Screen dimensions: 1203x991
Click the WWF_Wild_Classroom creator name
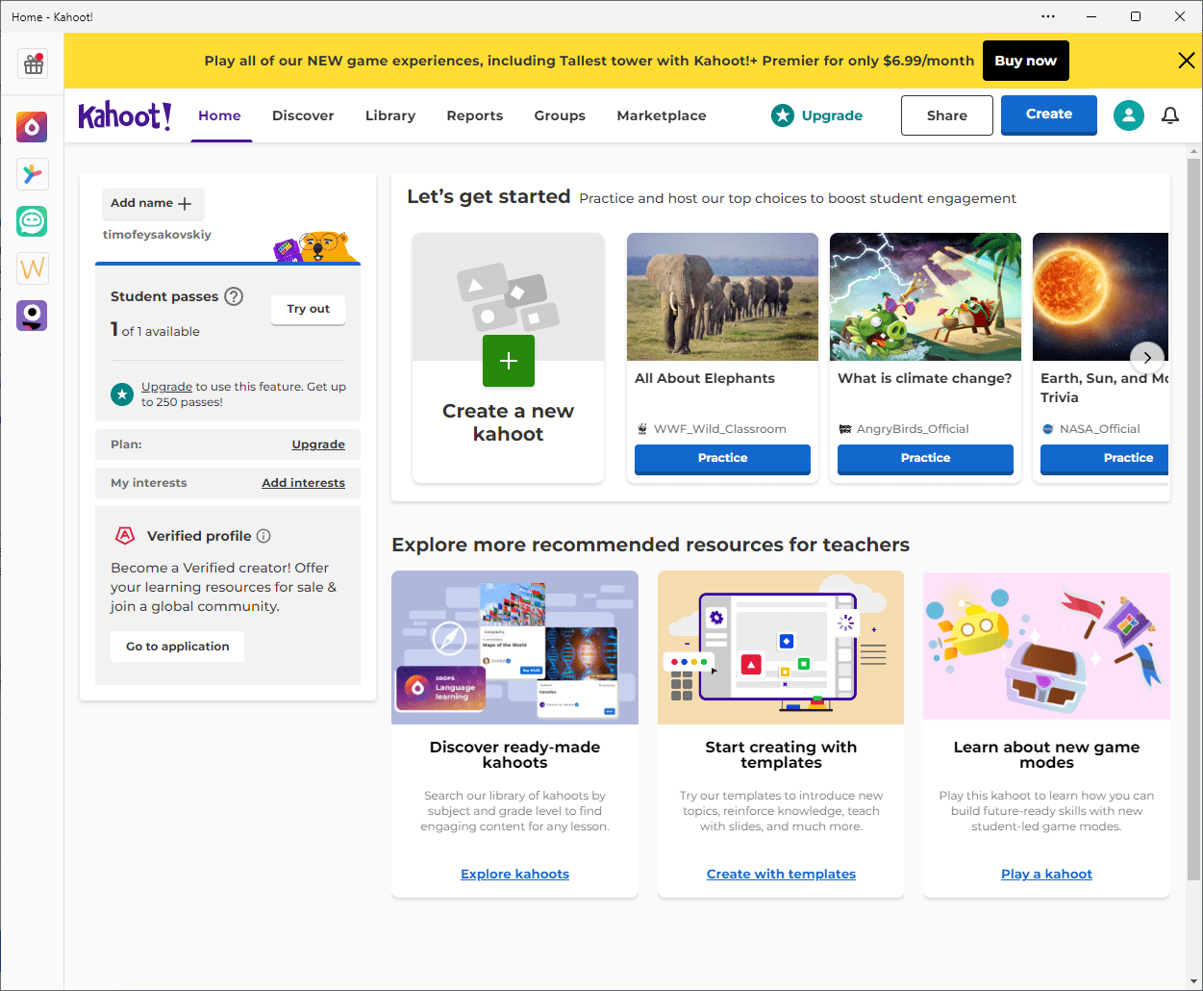point(720,429)
